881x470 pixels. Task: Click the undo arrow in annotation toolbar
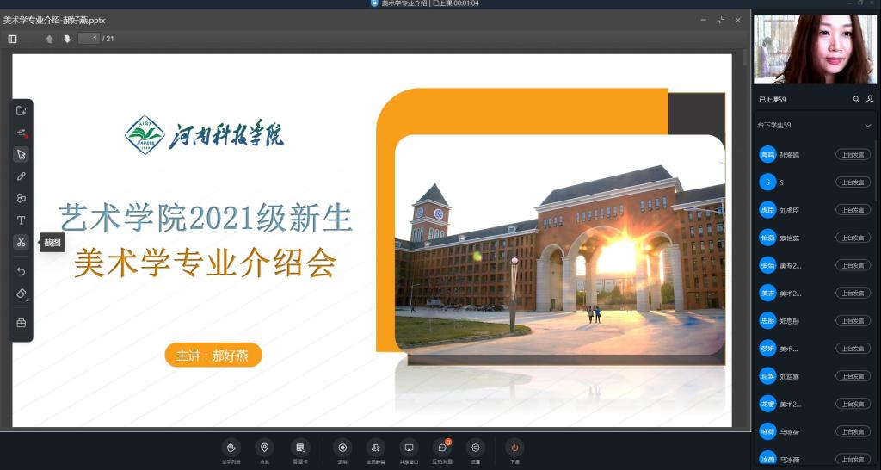(22, 271)
